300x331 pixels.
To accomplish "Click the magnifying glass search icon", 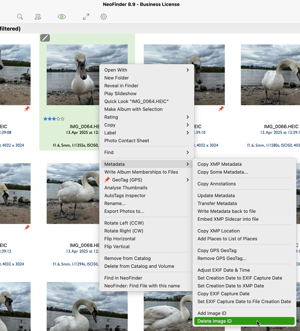I will click(x=20, y=17).
